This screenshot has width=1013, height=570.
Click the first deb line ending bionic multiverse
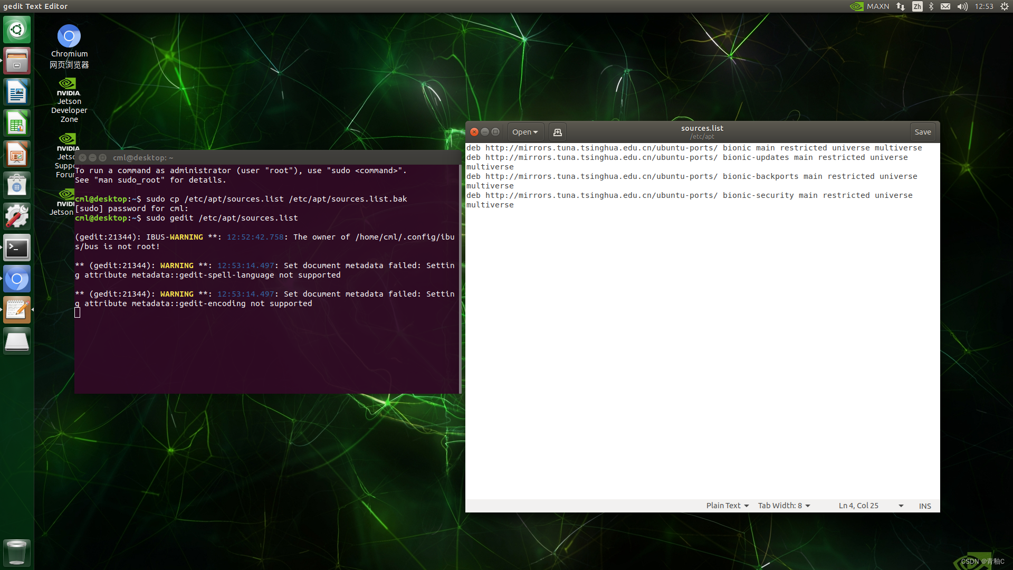tap(694, 148)
